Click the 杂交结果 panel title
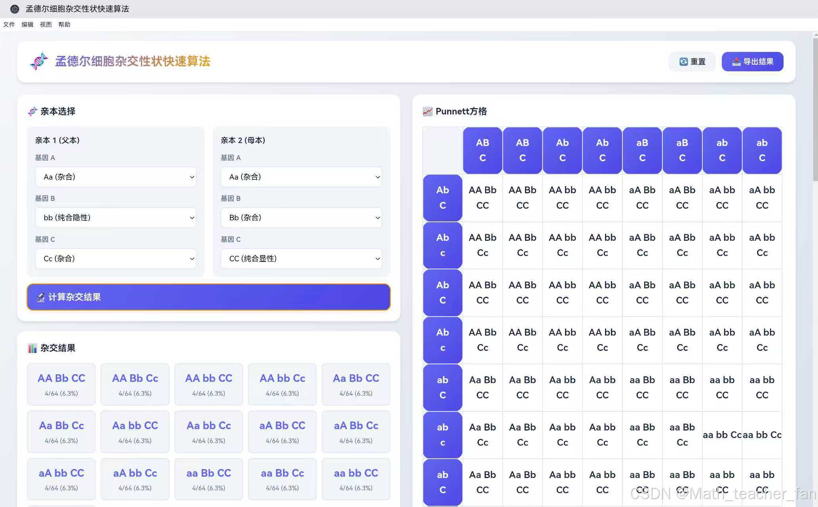818x507 pixels. click(58, 348)
